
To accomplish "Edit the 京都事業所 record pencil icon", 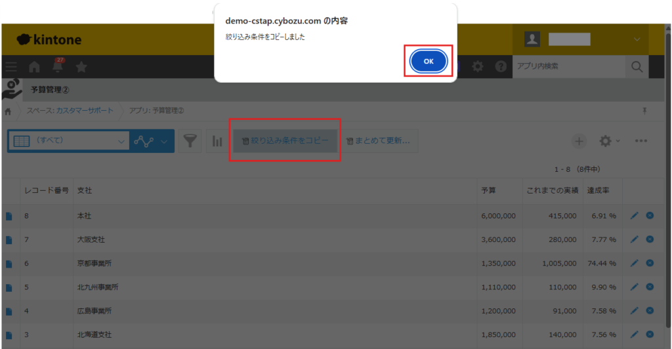I will point(635,263).
